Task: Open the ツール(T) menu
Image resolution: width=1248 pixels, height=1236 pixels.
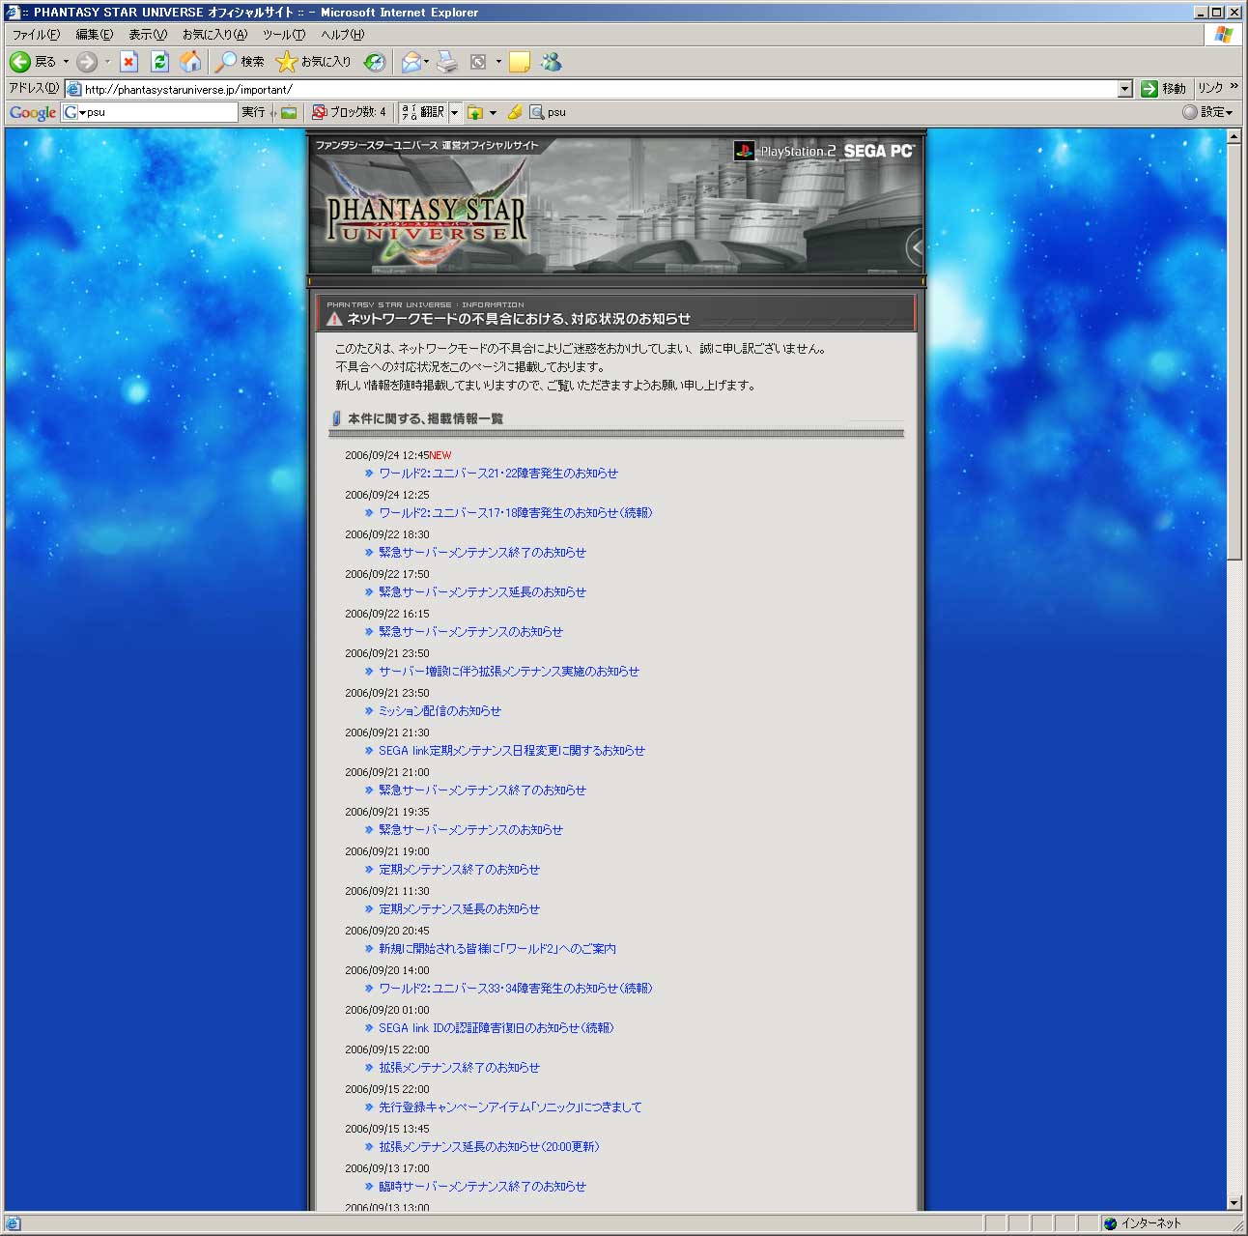Action: (x=284, y=35)
